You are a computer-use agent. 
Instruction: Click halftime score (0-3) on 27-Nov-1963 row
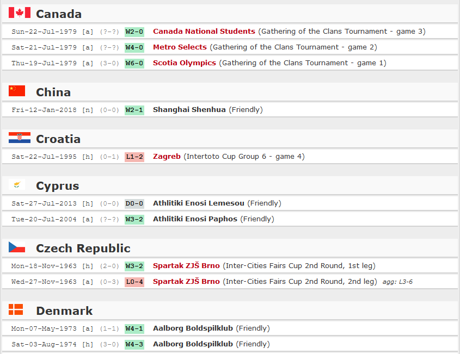click(x=109, y=282)
